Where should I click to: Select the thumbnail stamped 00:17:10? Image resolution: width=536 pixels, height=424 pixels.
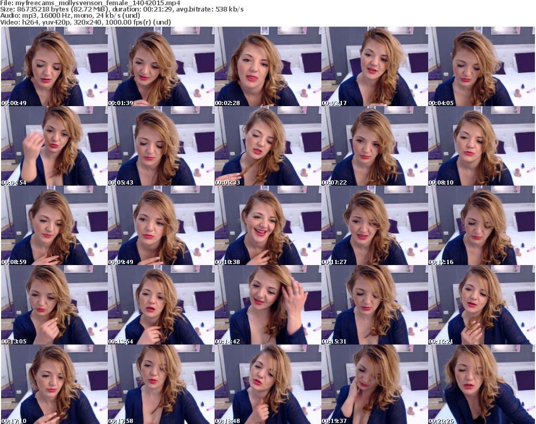(x=54, y=384)
